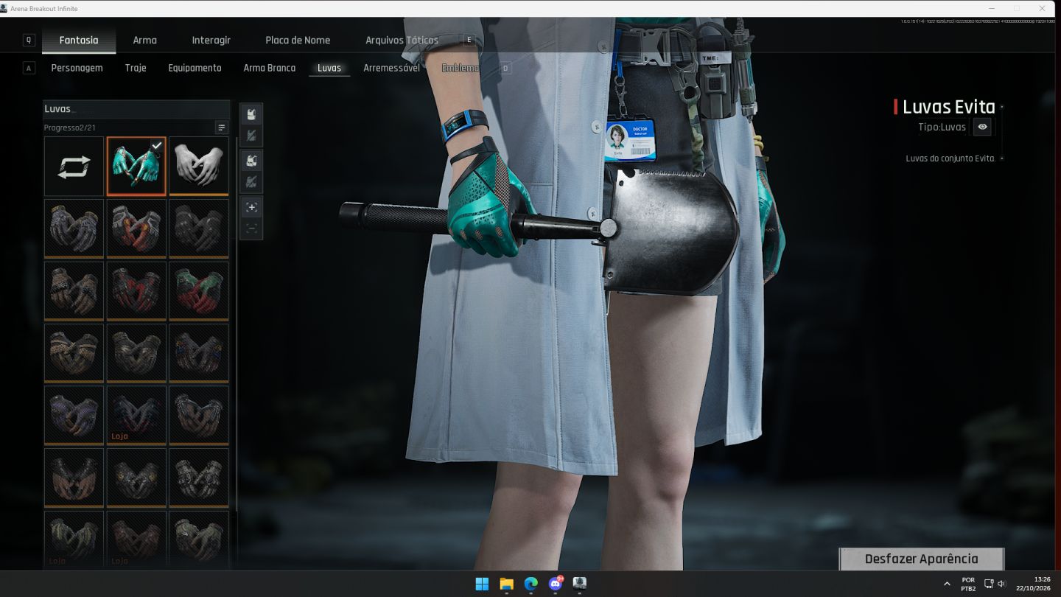Image resolution: width=1061 pixels, height=597 pixels.
Task: Click the Arena Breakout taskbar icon
Action: 580,584
